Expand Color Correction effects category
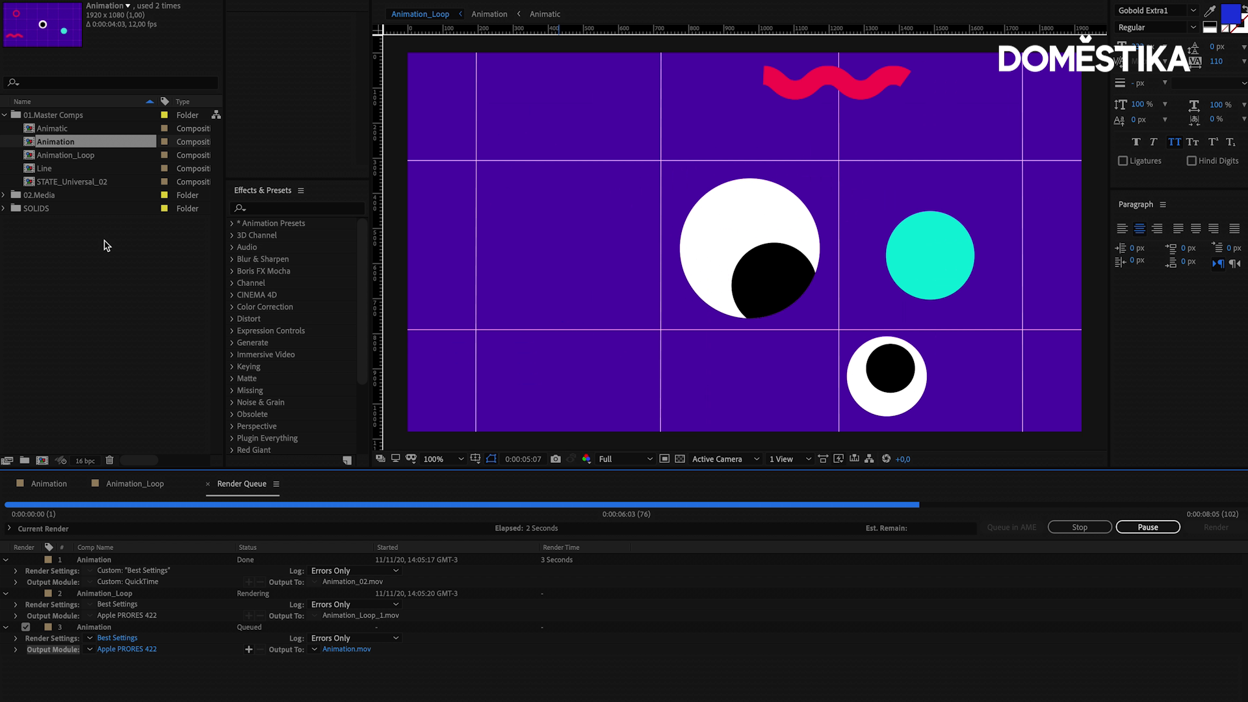The image size is (1248, 702). point(232,307)
